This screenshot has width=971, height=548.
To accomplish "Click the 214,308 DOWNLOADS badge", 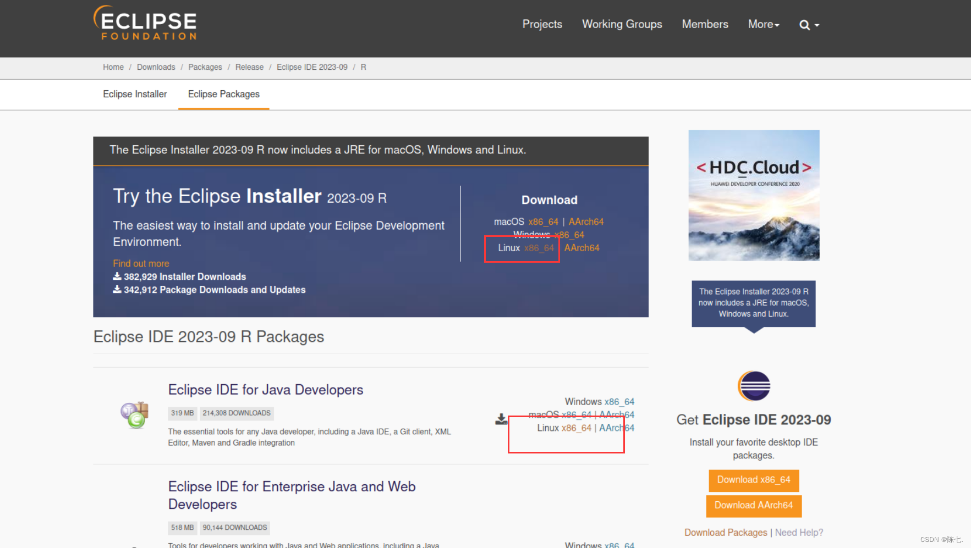I will 237,413.
